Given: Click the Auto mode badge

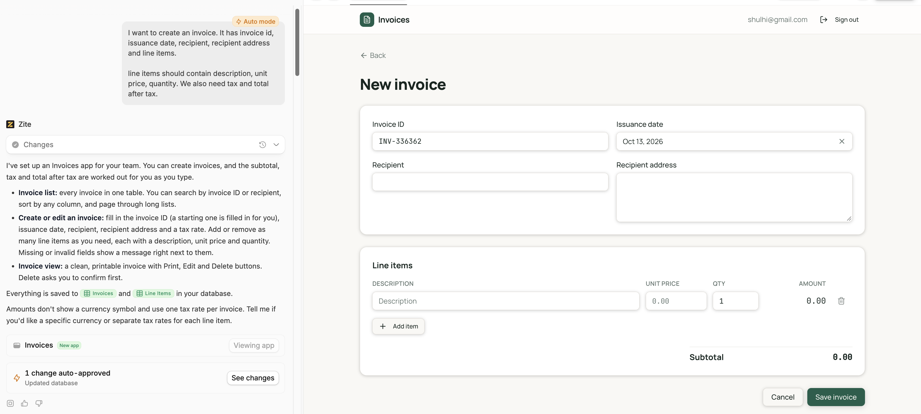Looking at the screenshot, I should pyautogui.click(x=255, y=21).
